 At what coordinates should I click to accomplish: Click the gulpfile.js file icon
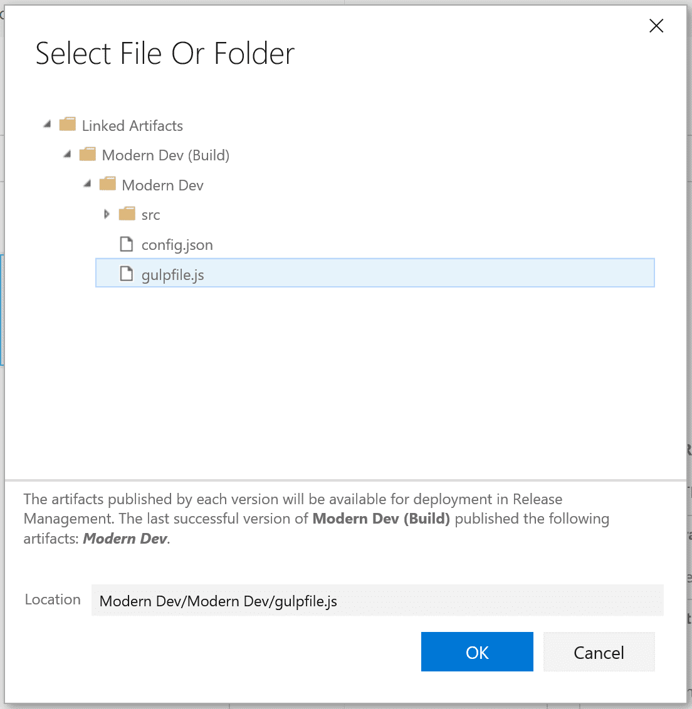(x=126, y=274)
